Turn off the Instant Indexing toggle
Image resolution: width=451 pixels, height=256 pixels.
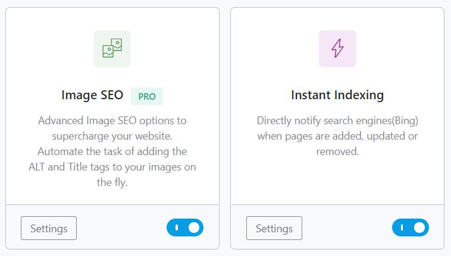tap(411, 227)
